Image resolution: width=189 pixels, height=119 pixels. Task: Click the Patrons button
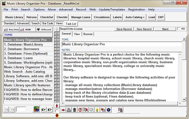31,17
